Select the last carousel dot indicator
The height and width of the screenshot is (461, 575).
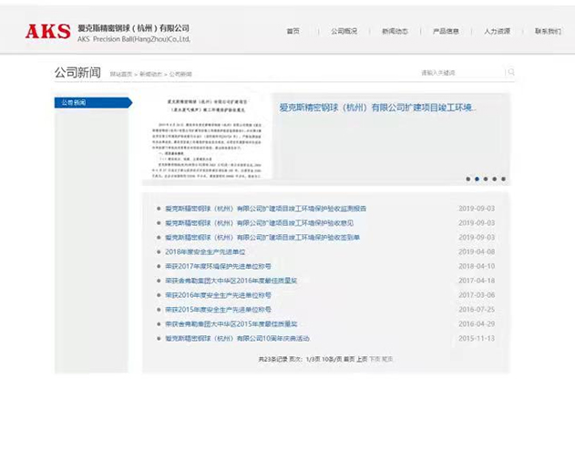coord(503,179)
